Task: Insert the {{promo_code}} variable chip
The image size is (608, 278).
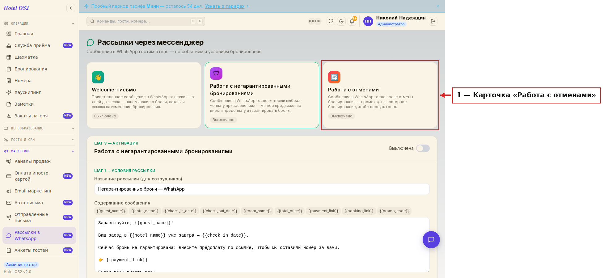Action: point(394,211)
